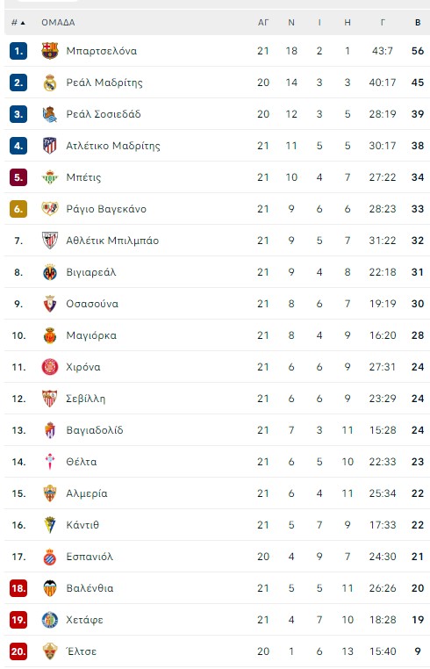Select the Έλτσε table row
The width and height of the screenshot is (430, 669).
[215, 651]
